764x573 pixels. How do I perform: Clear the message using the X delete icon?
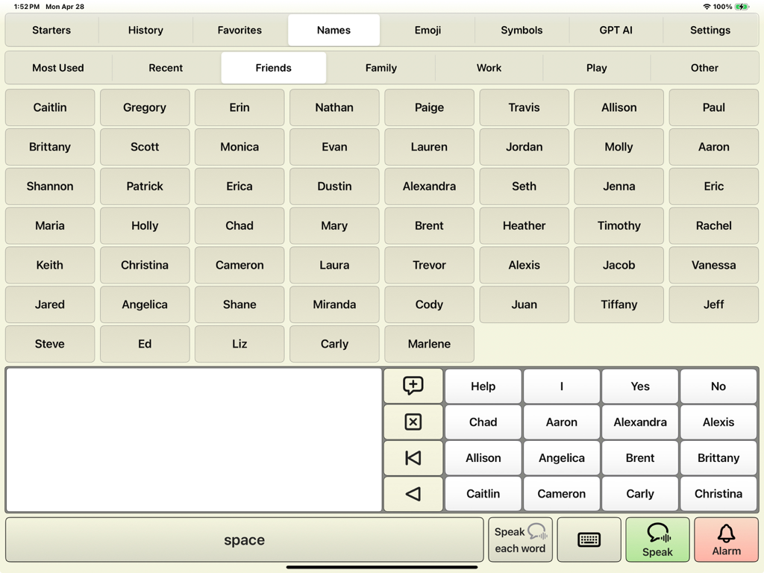[413, 422]
